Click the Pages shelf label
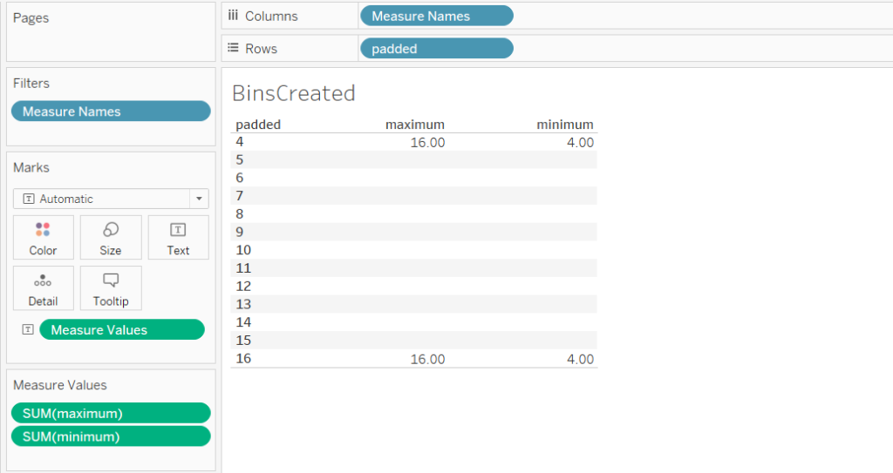This screenshot has height=473, width=893. pyautogui.click(x=31, y=18)
